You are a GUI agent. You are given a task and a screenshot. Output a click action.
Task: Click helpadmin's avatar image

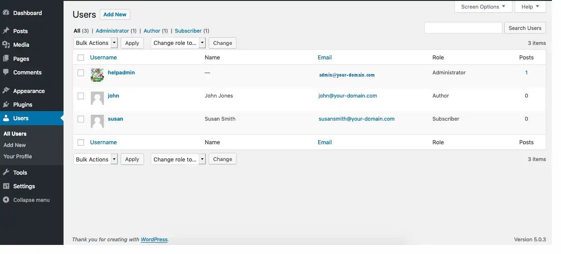point(97,75)
